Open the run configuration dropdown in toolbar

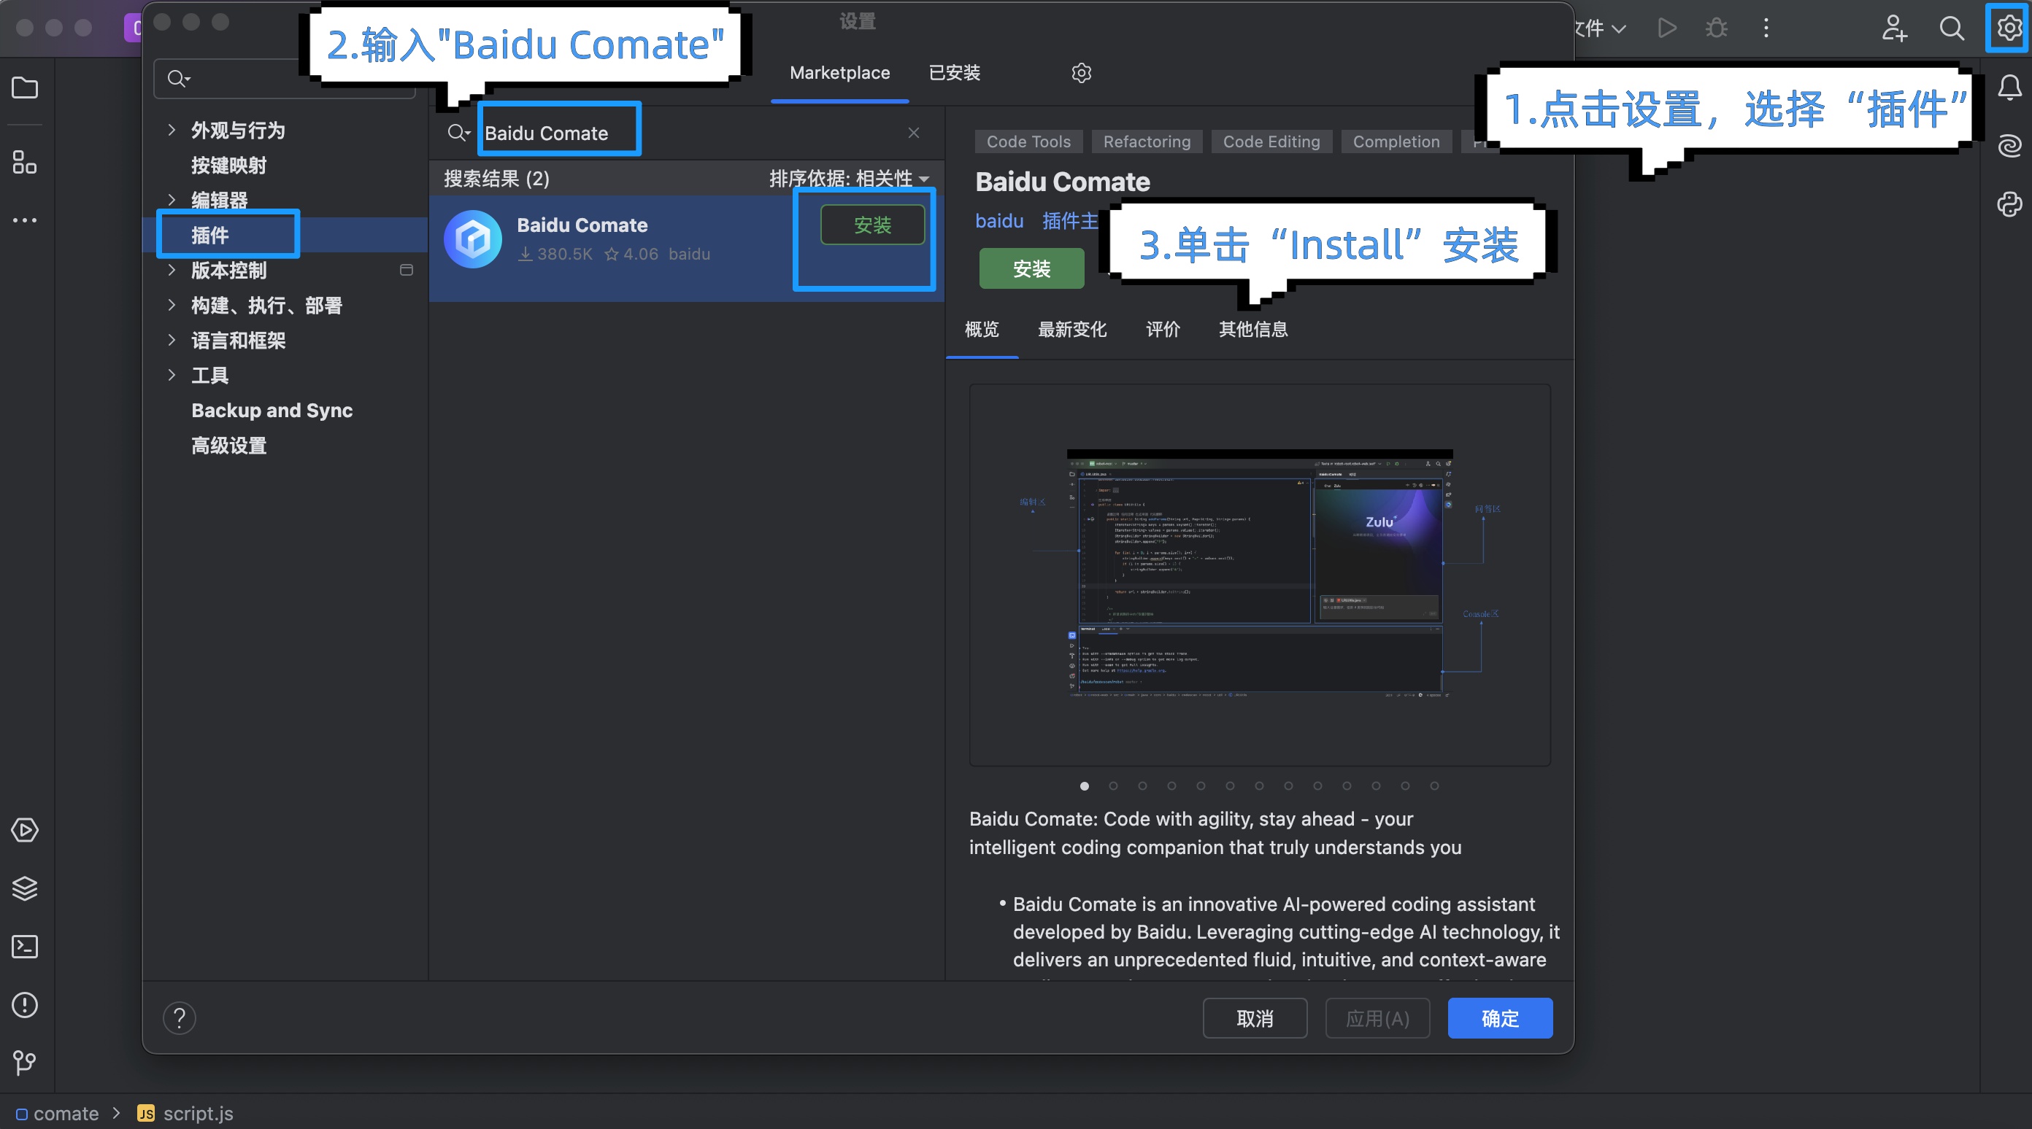(1600, 28)
